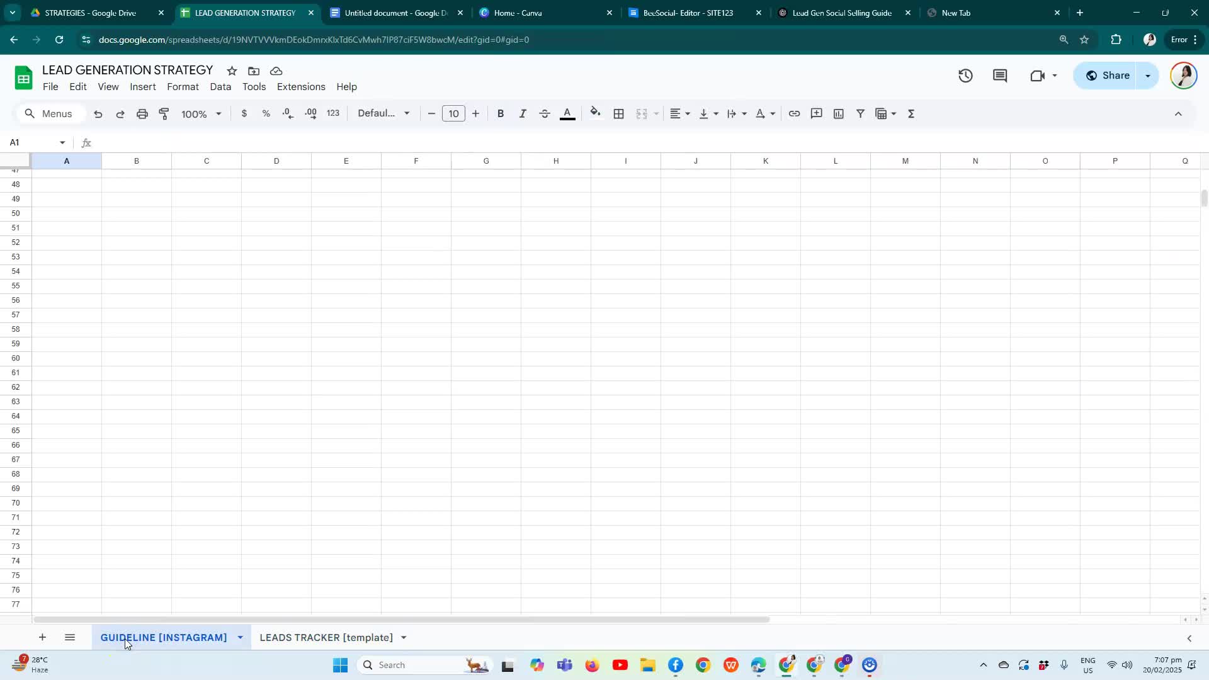This screenshot has width=1209, height=680.
Task: Check document cloud save status icon
Action: (276, 71)
